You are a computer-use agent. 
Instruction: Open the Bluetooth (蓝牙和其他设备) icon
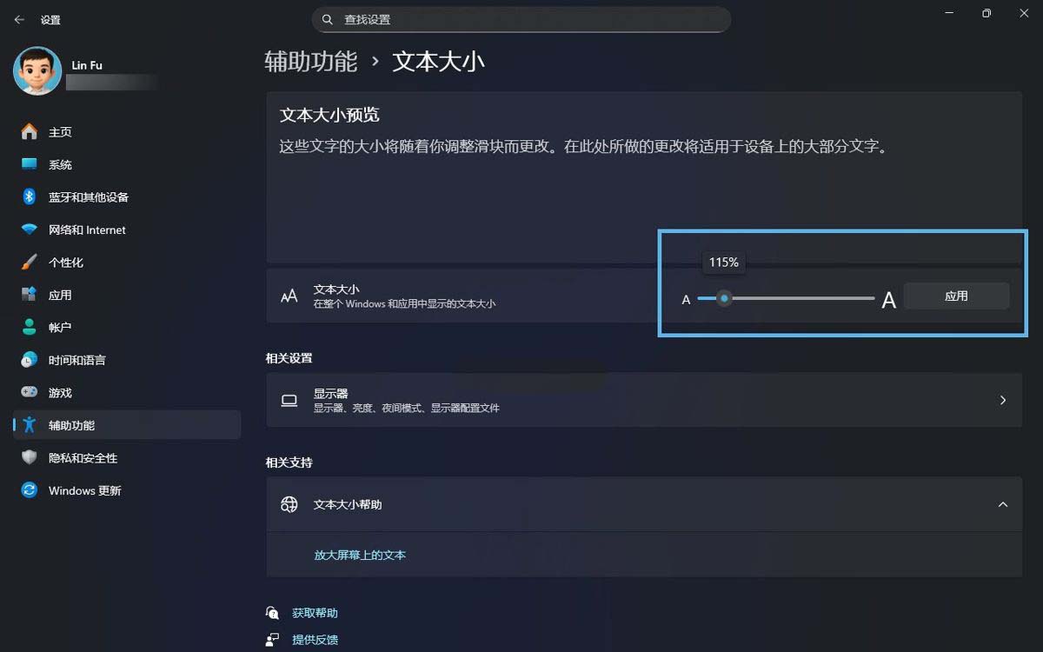pos(30,197)
